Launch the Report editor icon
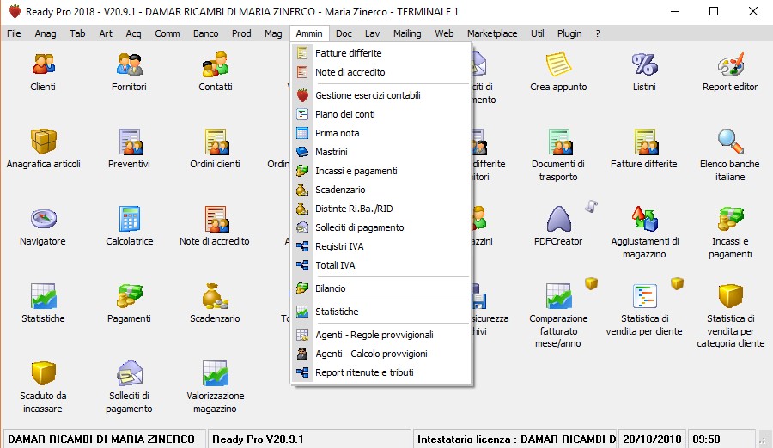 [x=730, y=64]
